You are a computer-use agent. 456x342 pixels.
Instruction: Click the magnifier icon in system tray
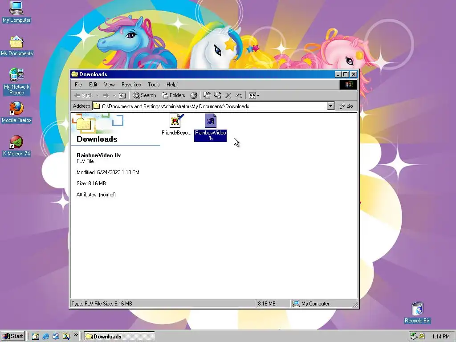(421, 337)
